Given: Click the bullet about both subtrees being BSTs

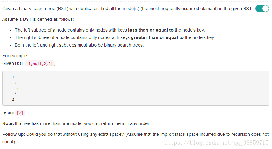Looking at the screenshot, I should 79,45.
